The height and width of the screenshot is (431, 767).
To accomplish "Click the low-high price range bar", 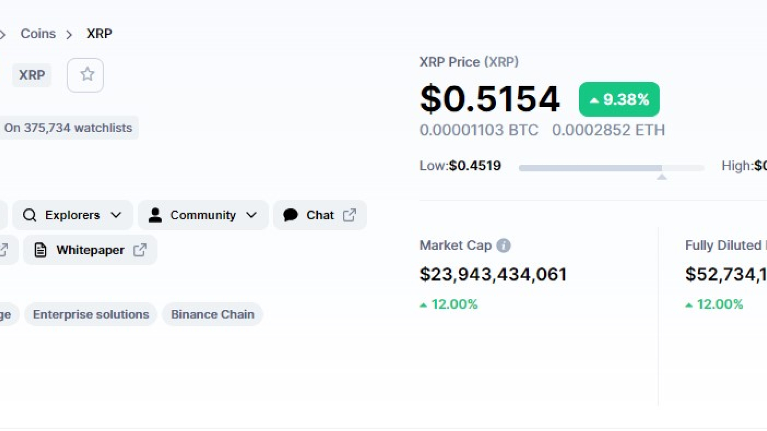I will coord(611,168).
